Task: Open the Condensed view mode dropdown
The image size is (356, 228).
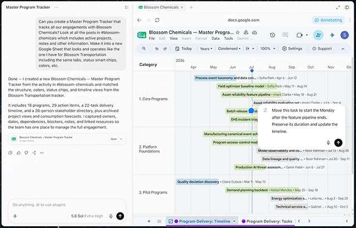Action: click(229, 49)
